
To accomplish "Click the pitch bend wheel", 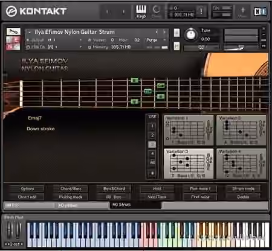I will pos(10,230).
